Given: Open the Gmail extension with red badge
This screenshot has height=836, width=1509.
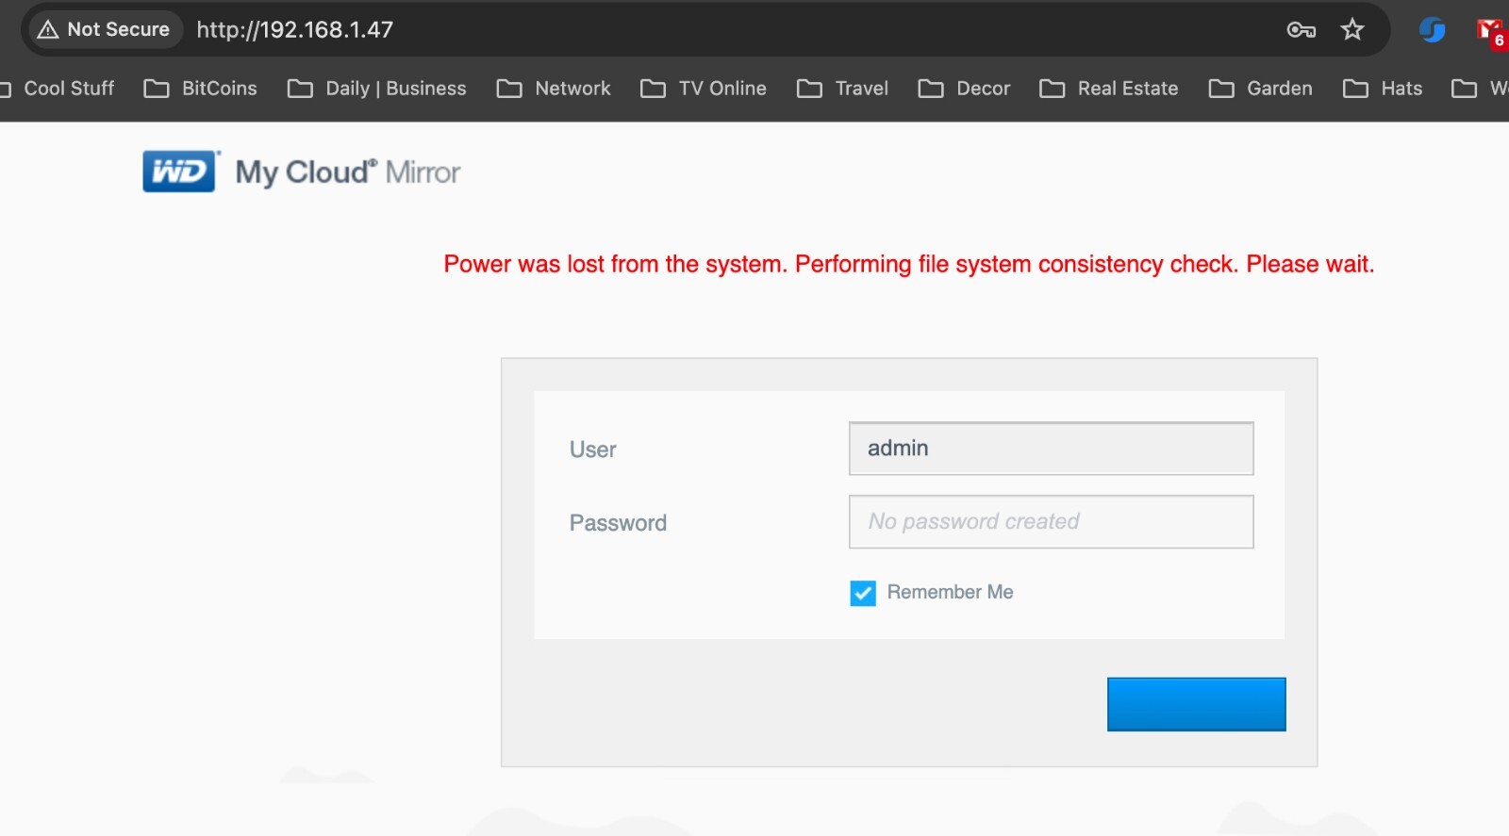Looking at the screenshot, I should (1490, 31).
